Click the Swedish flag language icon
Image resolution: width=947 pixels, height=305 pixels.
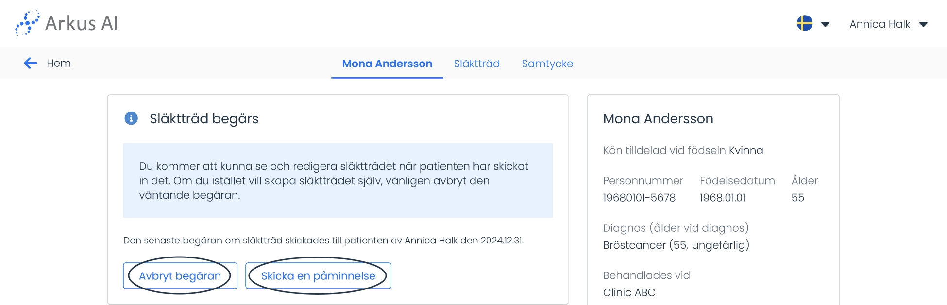805,23
